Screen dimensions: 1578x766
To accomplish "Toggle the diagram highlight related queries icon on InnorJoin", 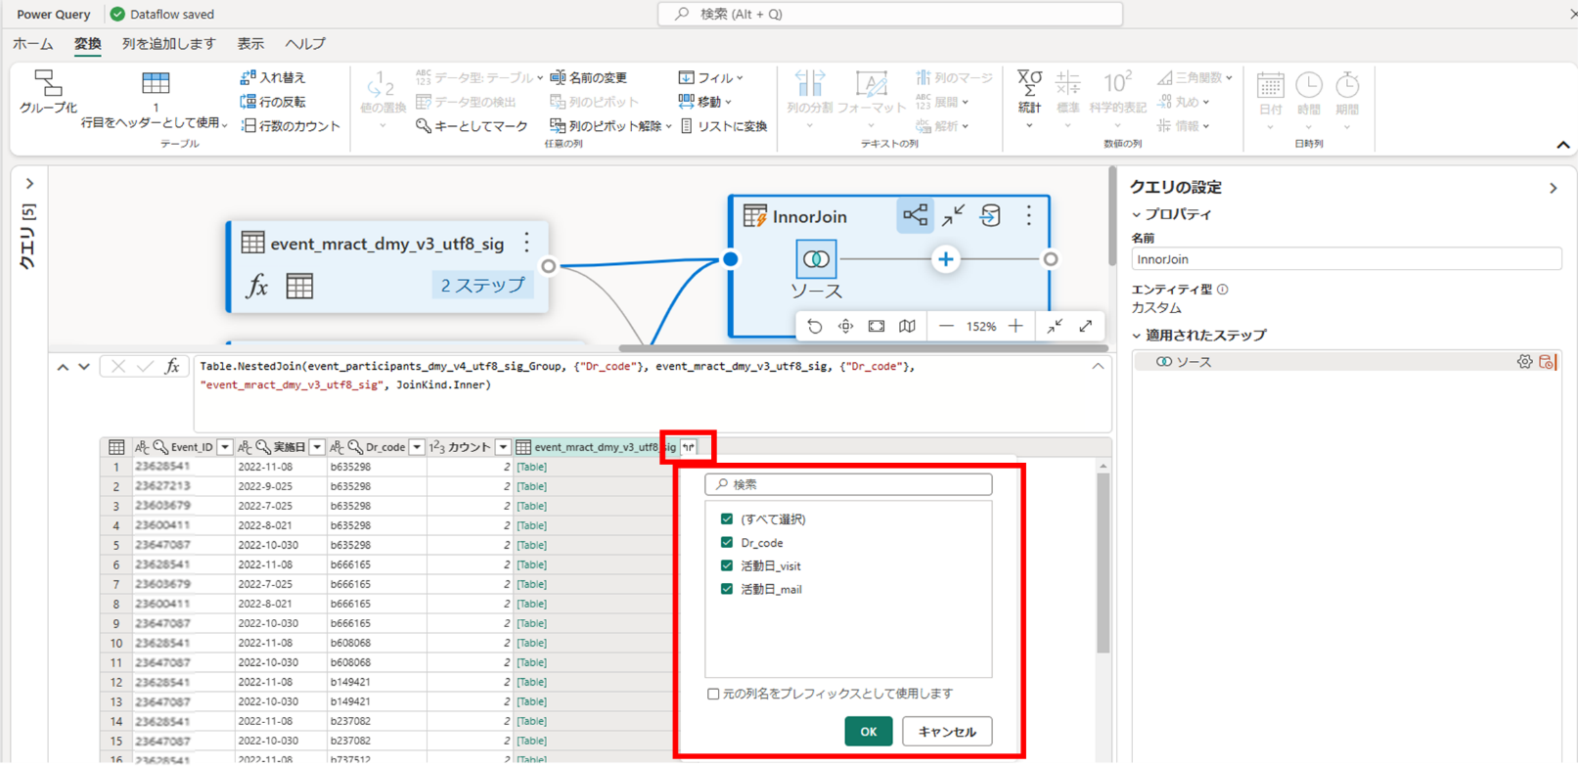I will click(x=915, y=215).
